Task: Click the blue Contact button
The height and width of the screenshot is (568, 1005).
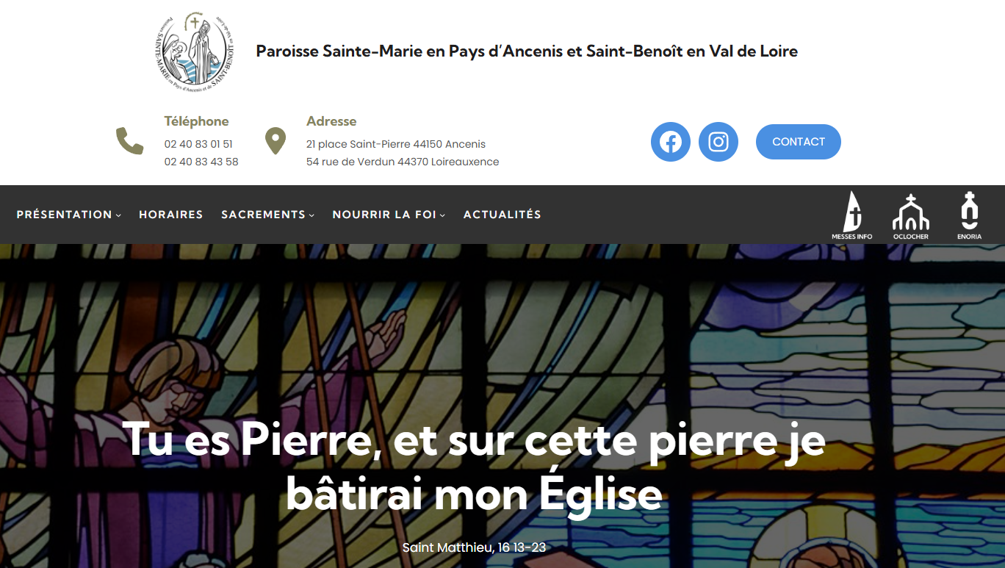Action: 799,142
